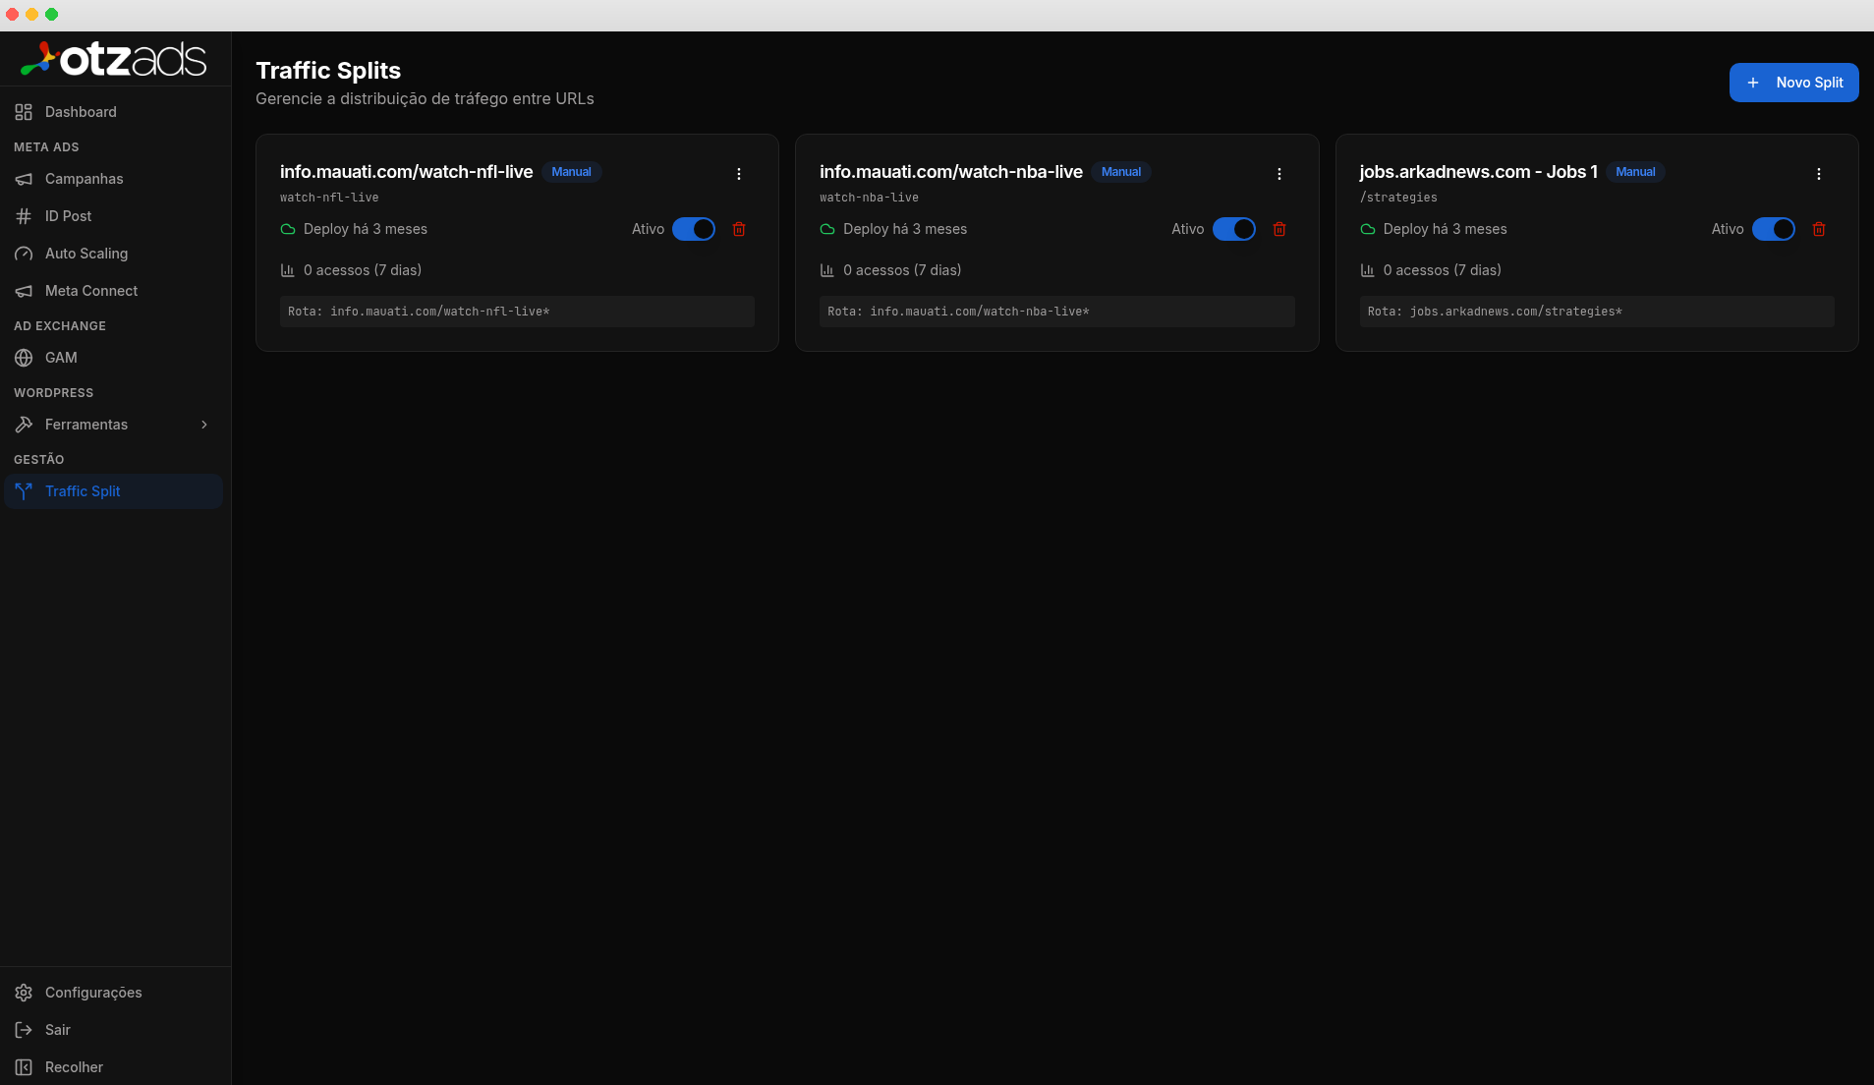Image resolution: width=1874 pixels, height=1085 pixels.
Task: Open Meta Connect page
Action: coord(114,291)
